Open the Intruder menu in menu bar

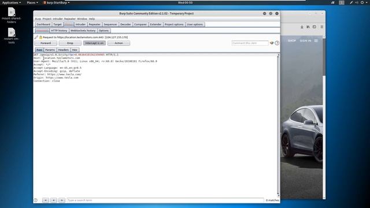[x=58, y=19]
